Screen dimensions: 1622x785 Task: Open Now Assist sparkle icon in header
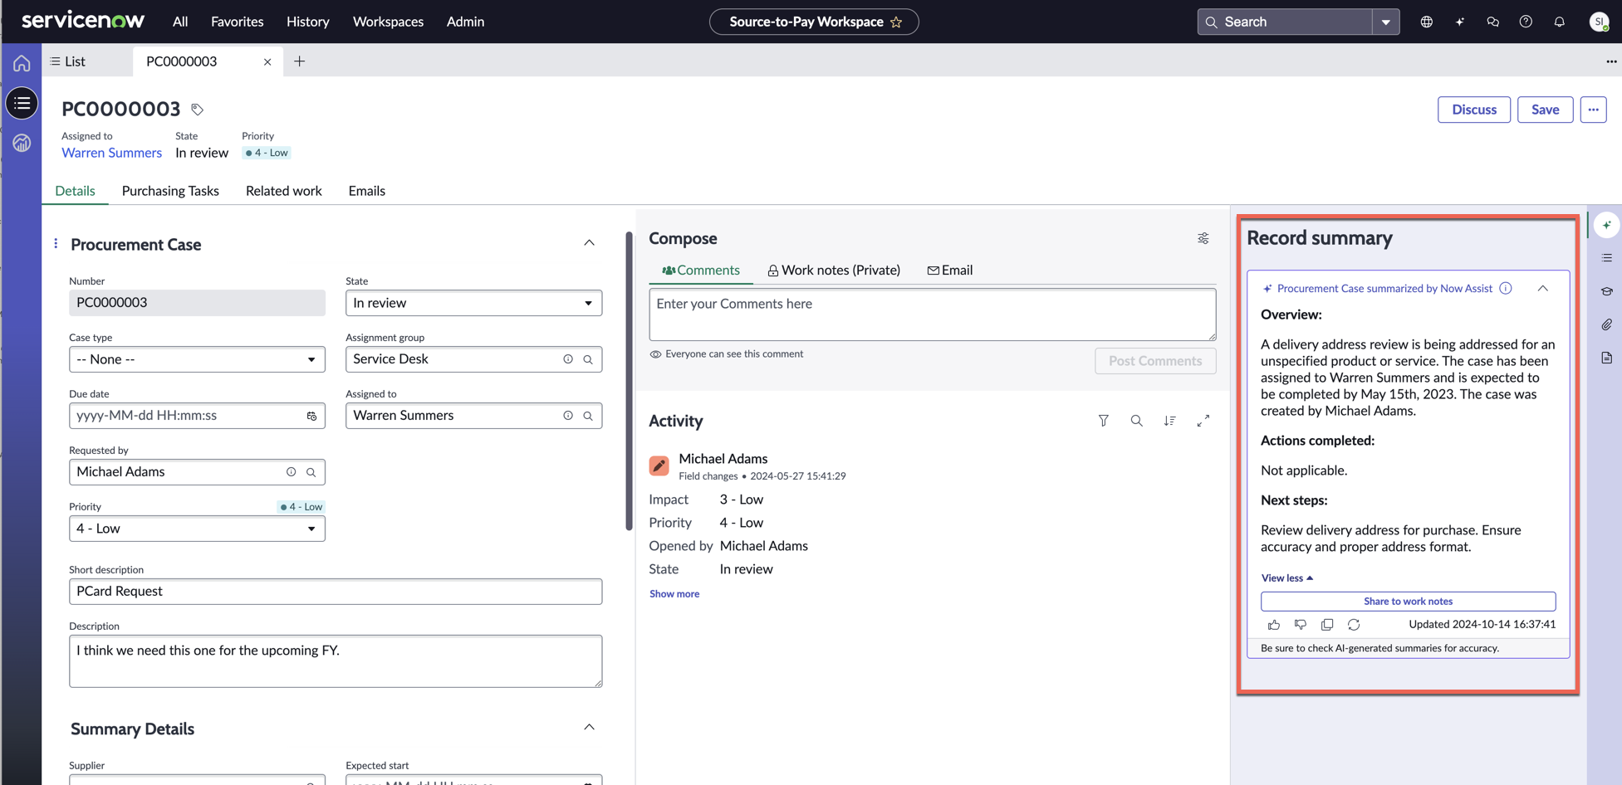1459,22
